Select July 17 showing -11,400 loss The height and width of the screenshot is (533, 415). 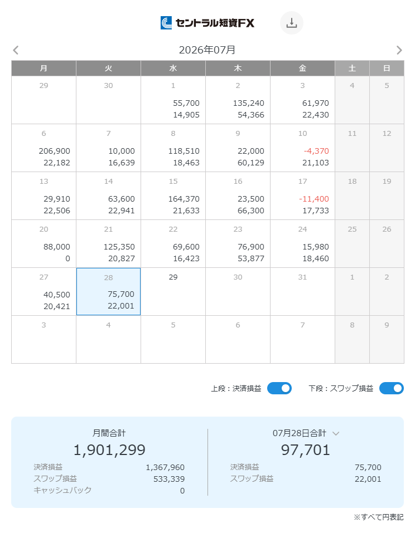[x=302, y=196]
